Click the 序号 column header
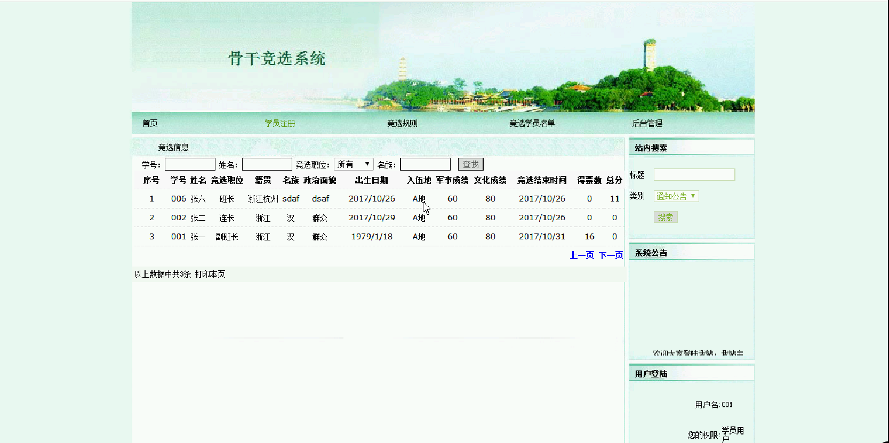Screen dimensions: 889x443 tap(151, 180)
